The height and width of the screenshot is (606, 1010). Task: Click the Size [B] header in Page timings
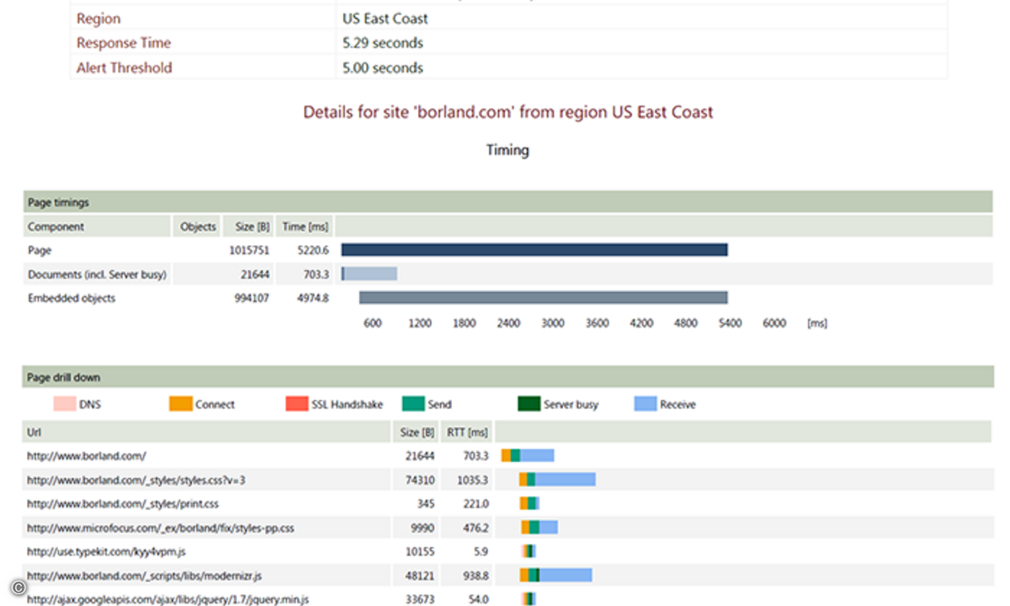click(x=249, y=226)
